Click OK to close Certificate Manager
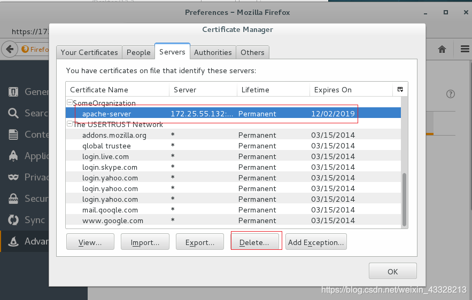The image size is (472, 300). click(393, 271)
